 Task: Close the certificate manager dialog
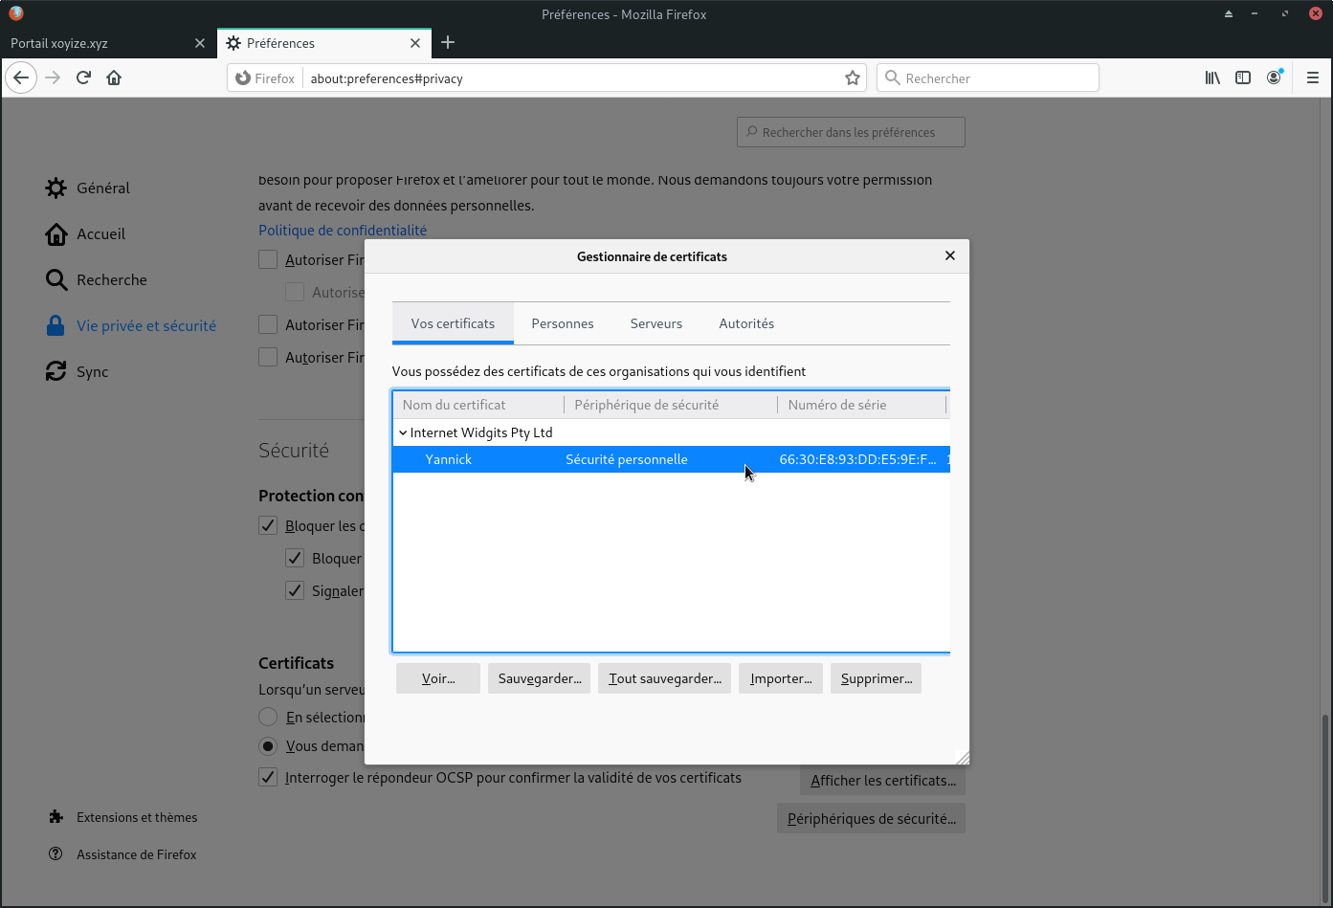(949, 255)
